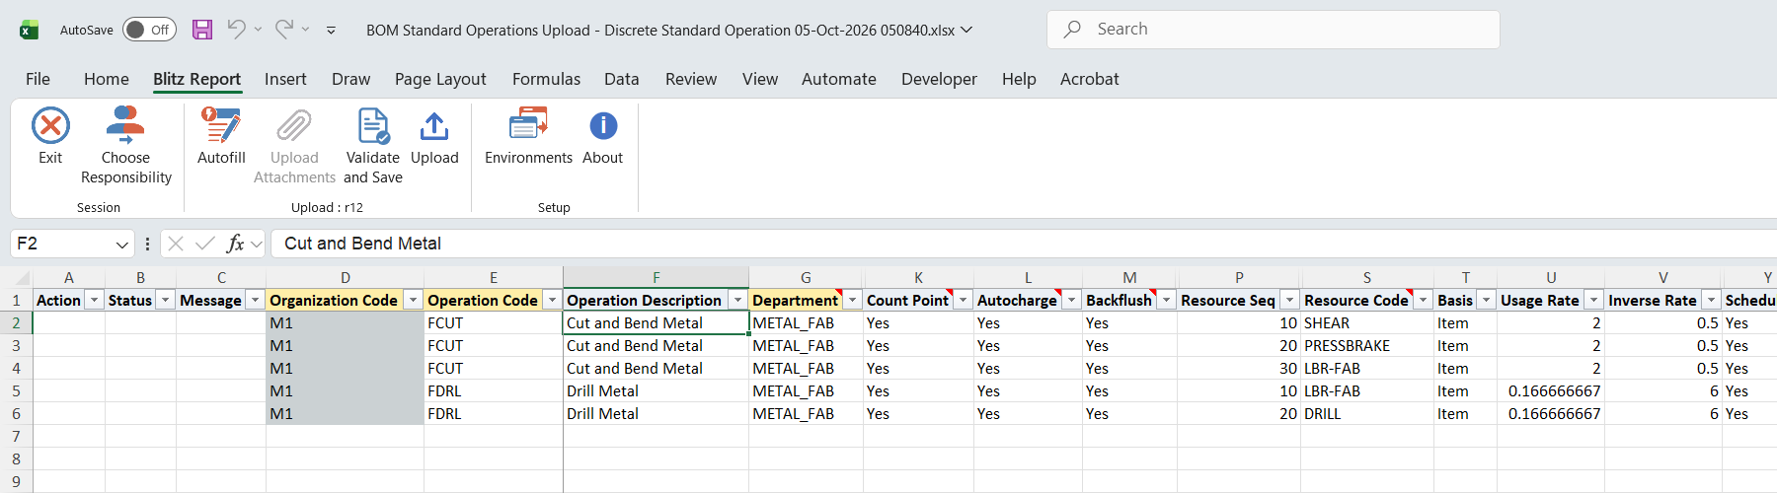Switch to the Insert tab
This screenshot has width=1777, height=493.
pyautogui.click(x=285, y=79)
